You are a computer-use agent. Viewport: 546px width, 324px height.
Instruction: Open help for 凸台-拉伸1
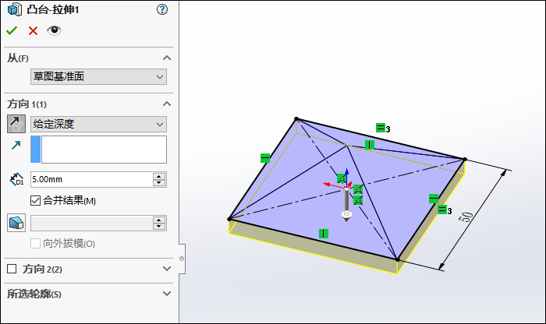pyautogui.click(x=162, y=9)
